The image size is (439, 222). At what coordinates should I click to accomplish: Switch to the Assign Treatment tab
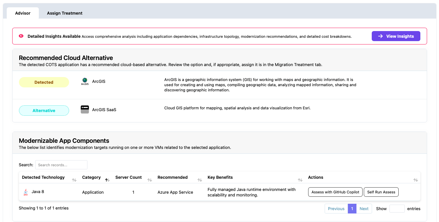65,13
